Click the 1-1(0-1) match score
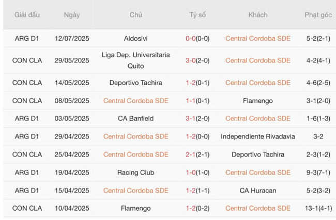This screenshot has height=220, width=336. 197,101
